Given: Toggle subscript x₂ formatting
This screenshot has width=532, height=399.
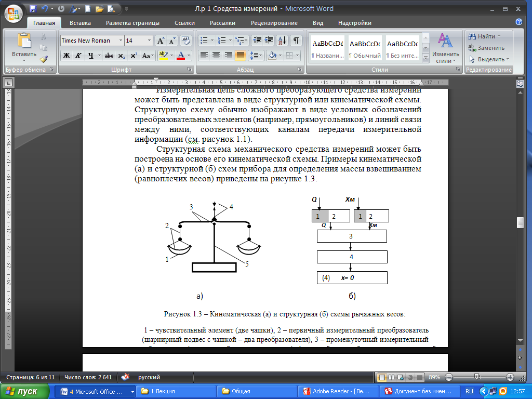Looking at the screenshot, I should (122, 55).
